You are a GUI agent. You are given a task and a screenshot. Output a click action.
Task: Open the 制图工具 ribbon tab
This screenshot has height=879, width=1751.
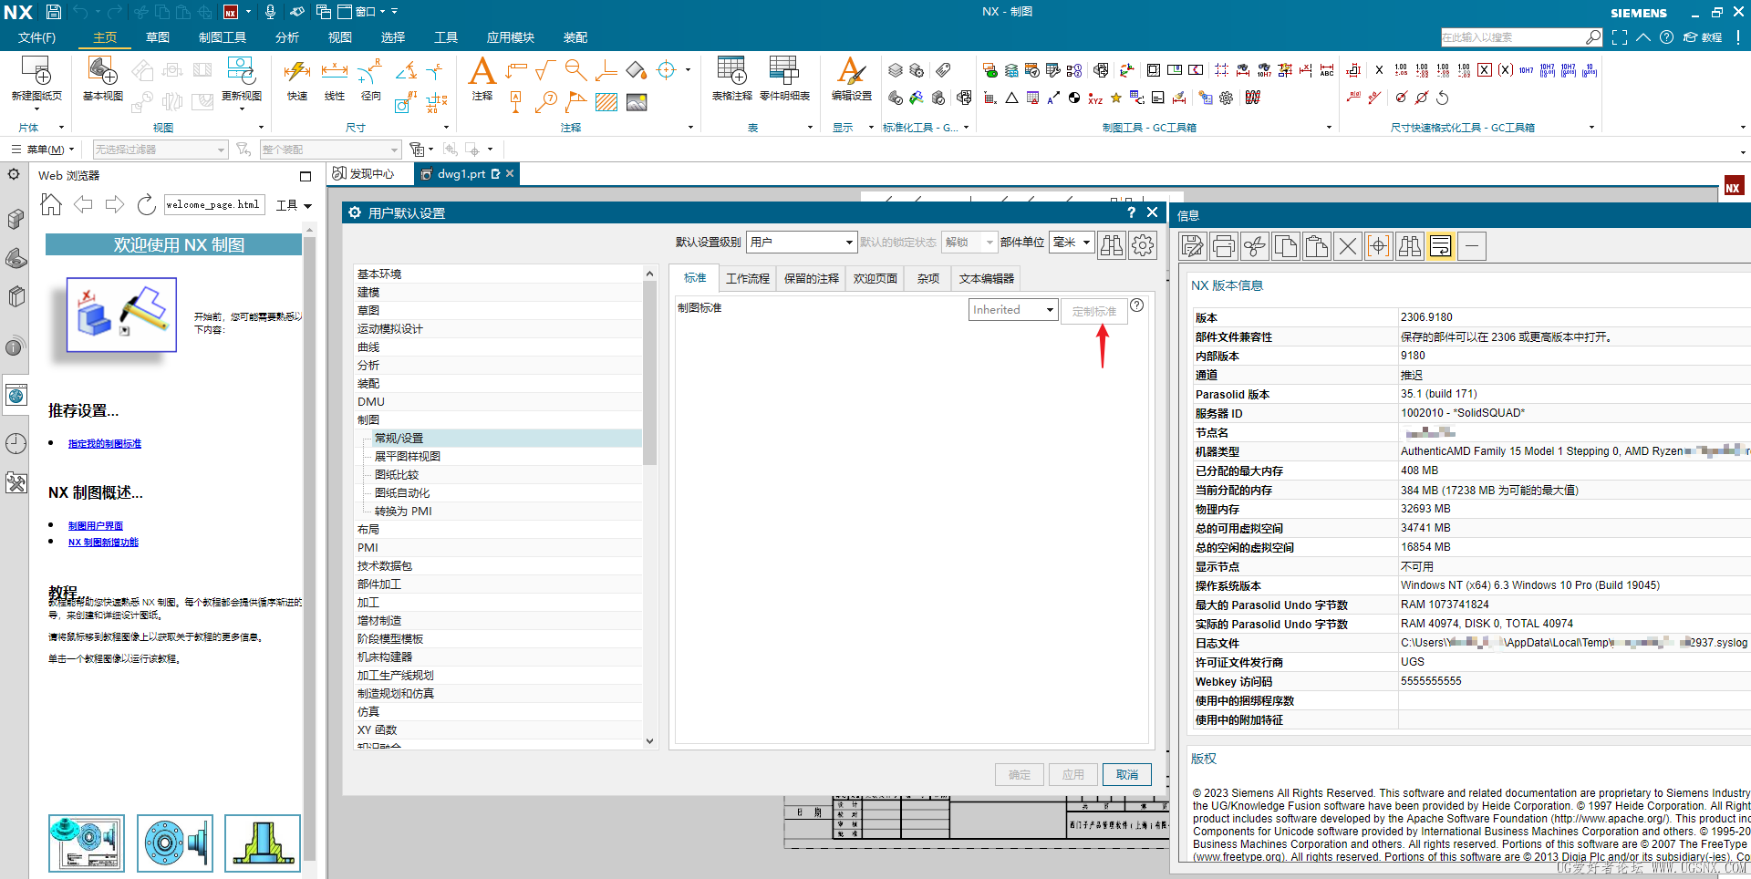(x=223, y=37)
